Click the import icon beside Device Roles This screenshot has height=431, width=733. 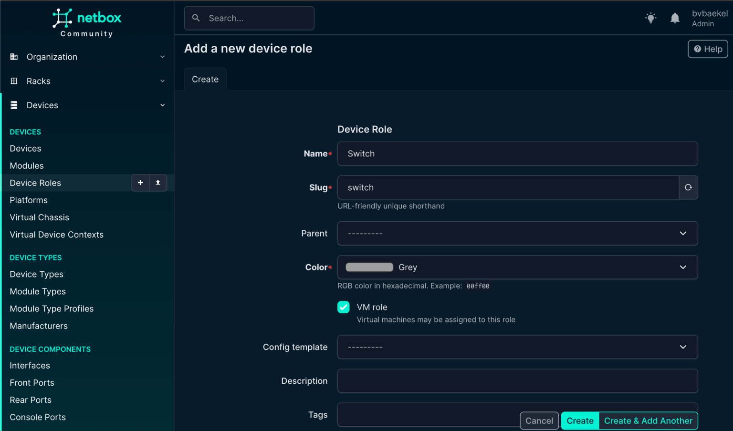click(158, 183)
